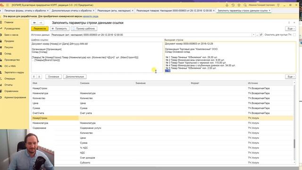The width and height of the screenshot is (302, 170).
Task: Open the Зарплата и кадры section
Action: click(x=14, y=72)
